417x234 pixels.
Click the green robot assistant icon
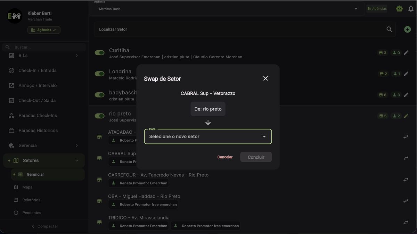[x=399, y=8]
